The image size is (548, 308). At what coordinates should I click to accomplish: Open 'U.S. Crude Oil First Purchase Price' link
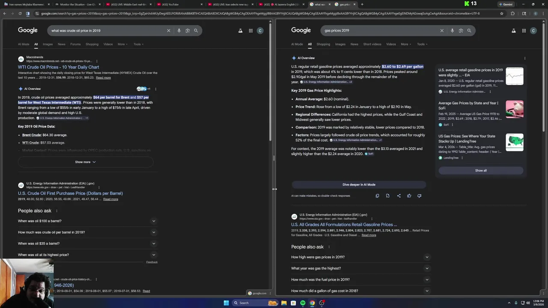(x=70, y=193)
